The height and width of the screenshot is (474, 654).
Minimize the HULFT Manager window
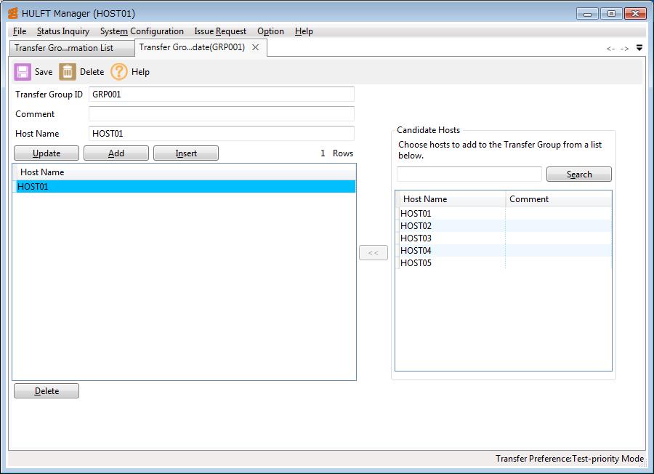pos(587,14)
